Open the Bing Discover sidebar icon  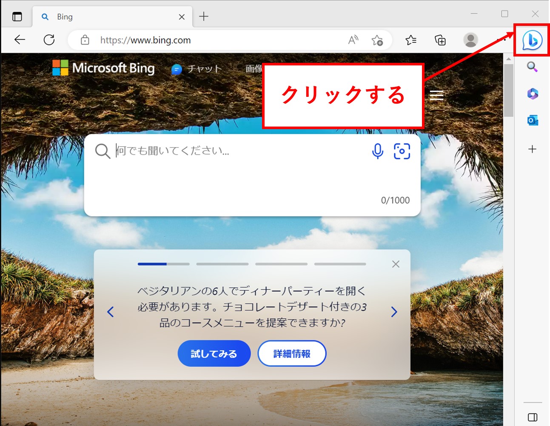(x=532, y=40)
